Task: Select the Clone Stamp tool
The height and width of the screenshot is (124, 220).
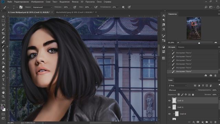Action: (x=3, y=50)
